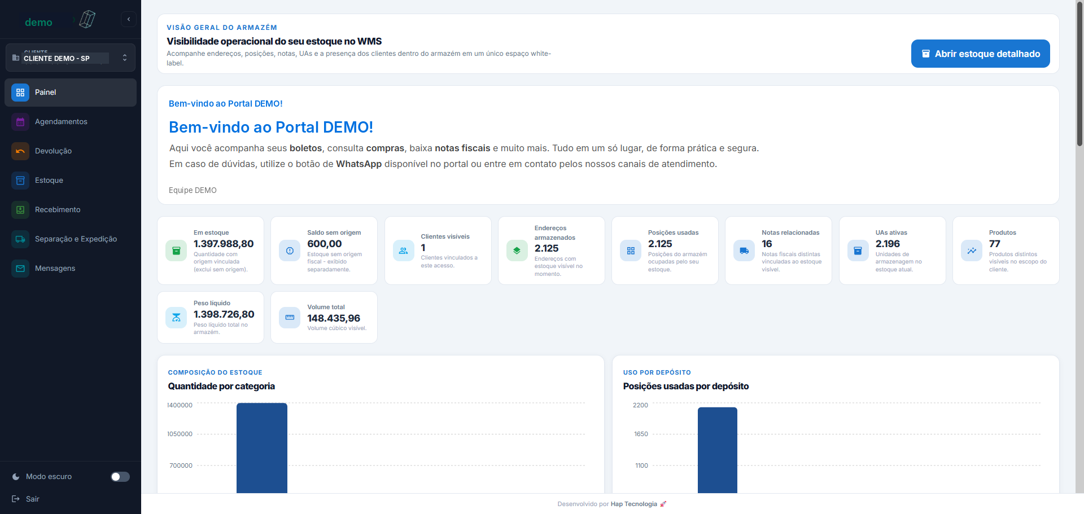Screen dimensions: 1084x514
Task: Click the Posições usadas por depósito title
Action: (686, 386)
